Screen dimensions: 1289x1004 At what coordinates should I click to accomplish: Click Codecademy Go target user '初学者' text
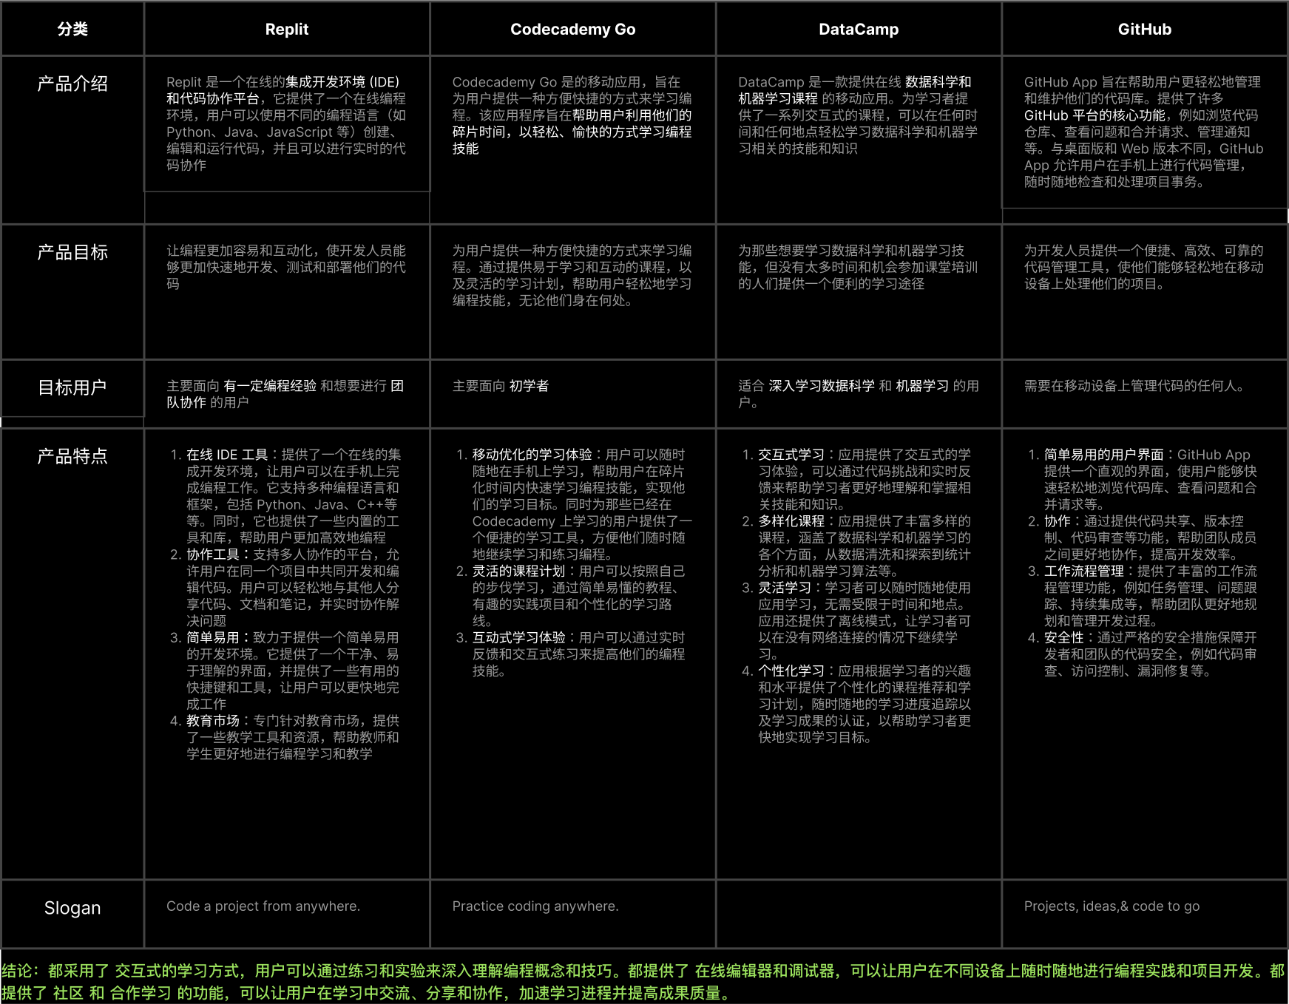529,386
